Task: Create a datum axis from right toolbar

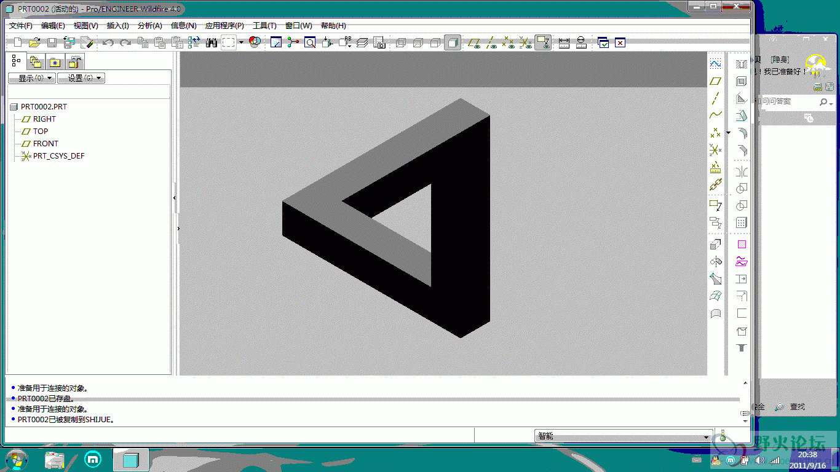Action: pos(715,98)
